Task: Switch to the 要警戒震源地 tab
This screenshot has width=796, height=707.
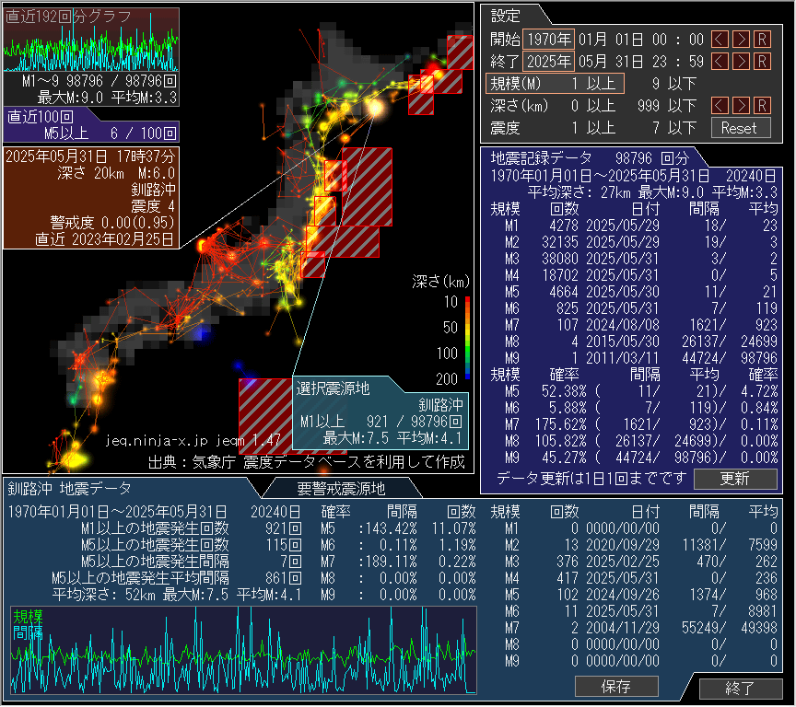Action: pyautogui.click(x=341, y=489)
